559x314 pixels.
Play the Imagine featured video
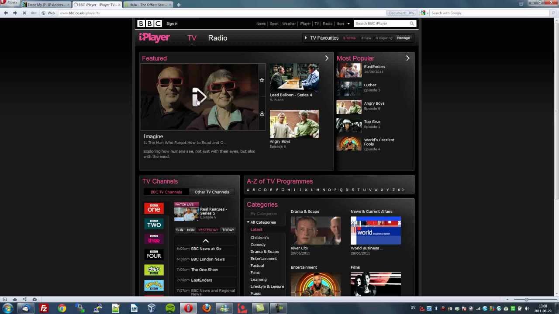pos(199,96)
